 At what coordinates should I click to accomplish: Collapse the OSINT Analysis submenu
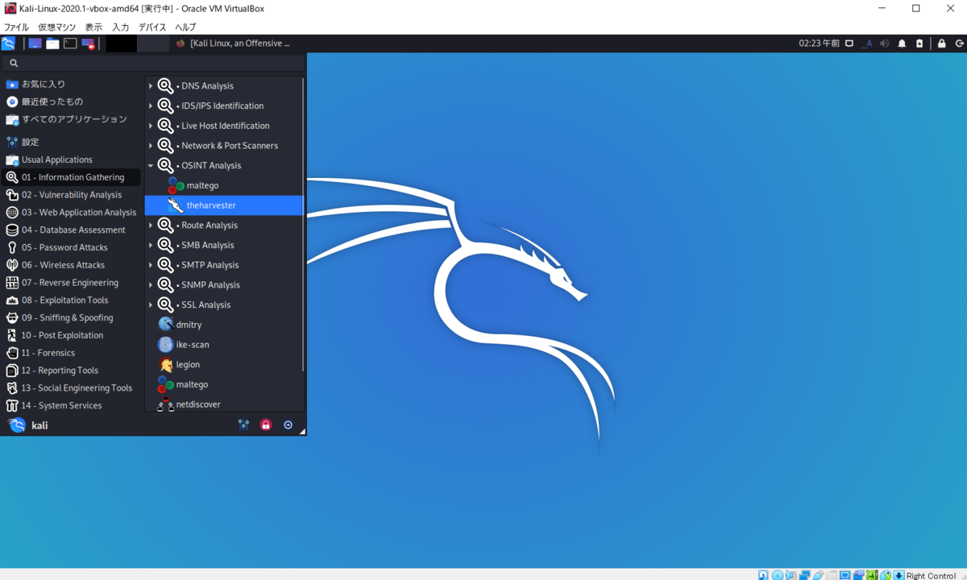222,165
